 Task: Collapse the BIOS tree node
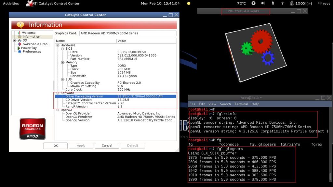point(62,49)
